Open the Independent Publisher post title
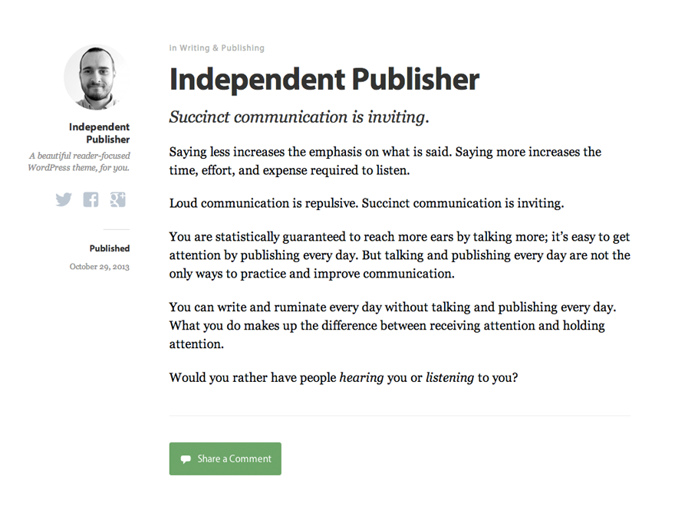Viewport: 675px width, 506px height. [x=324, y=79]
